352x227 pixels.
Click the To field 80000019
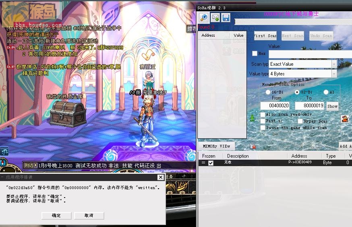[x=310, y=106]
